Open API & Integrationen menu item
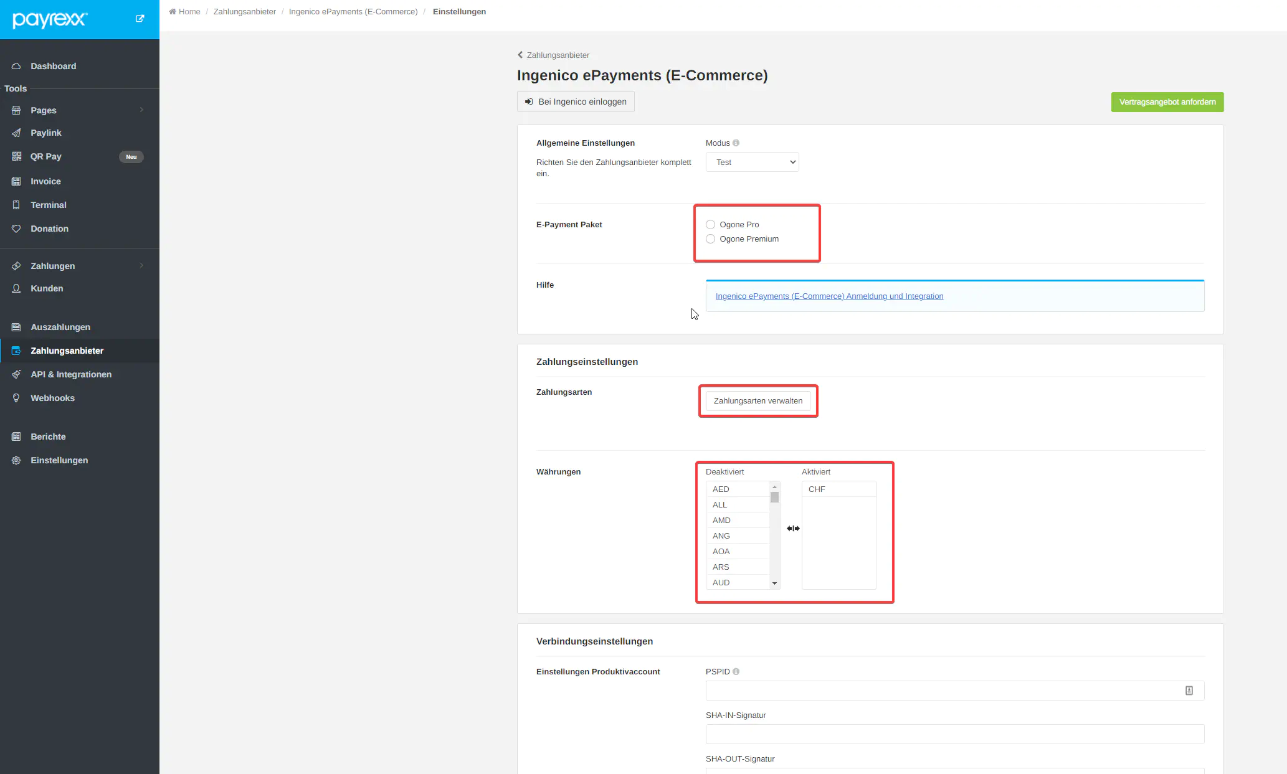The image size is (1287, 774). point(71,374)
